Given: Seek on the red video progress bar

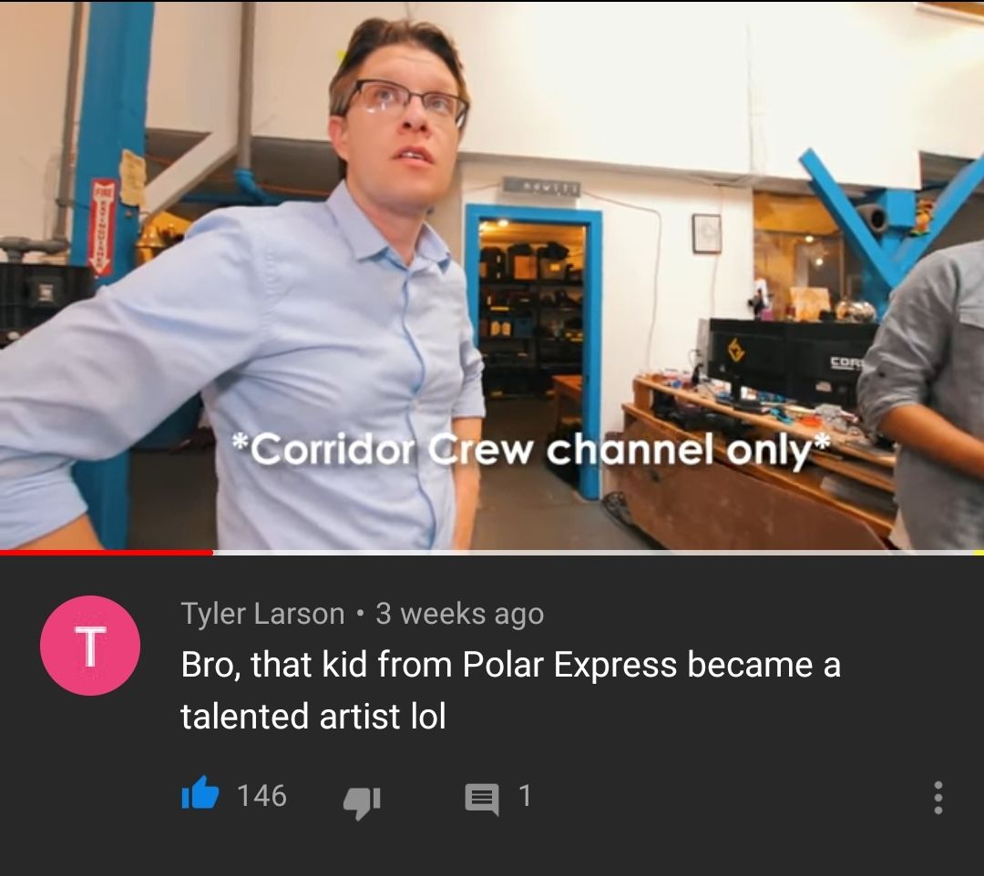Looking at the screenshot, I should pos(107,553).
